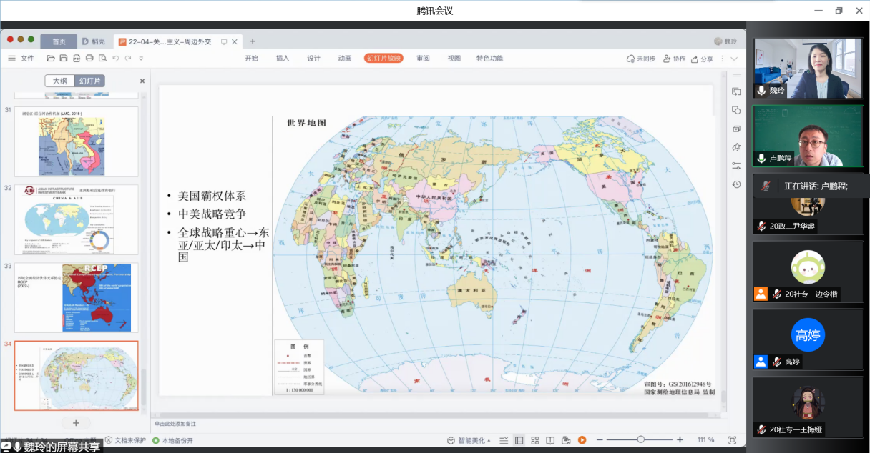The width and height of the screenshot is (870, 453).
Task: Open the 文件 menu
Action: pyautogui.click(x=21, y=59)
